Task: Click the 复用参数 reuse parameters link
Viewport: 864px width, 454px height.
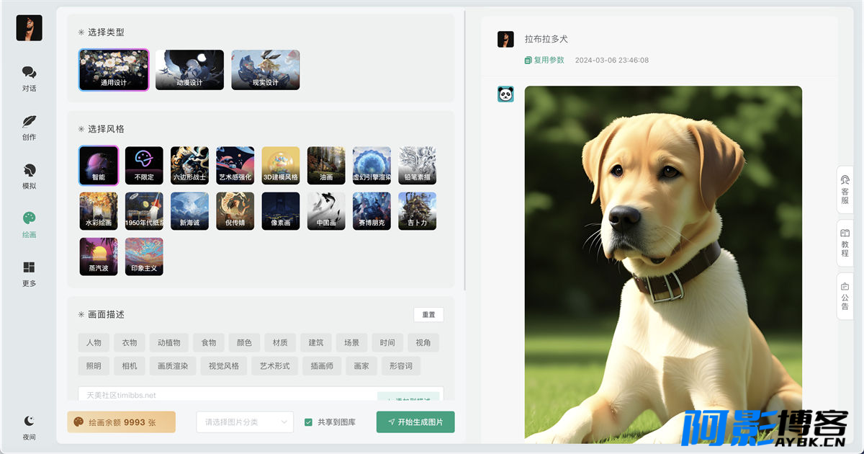Action: (544, 60)
